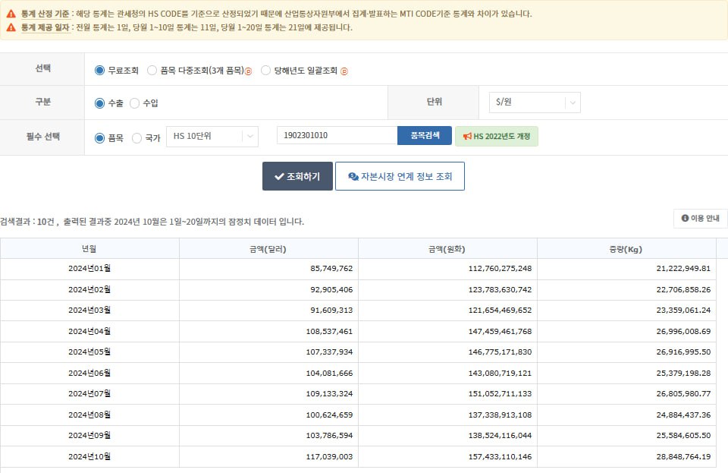Open the $/원 unit dropdown
728x473 pixels.
tap(535, 102)
